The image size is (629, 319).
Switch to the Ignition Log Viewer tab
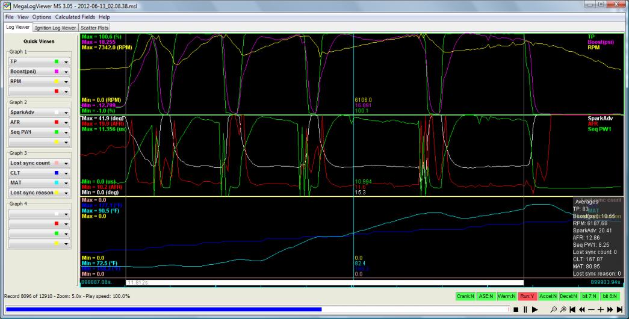point(55,28)
